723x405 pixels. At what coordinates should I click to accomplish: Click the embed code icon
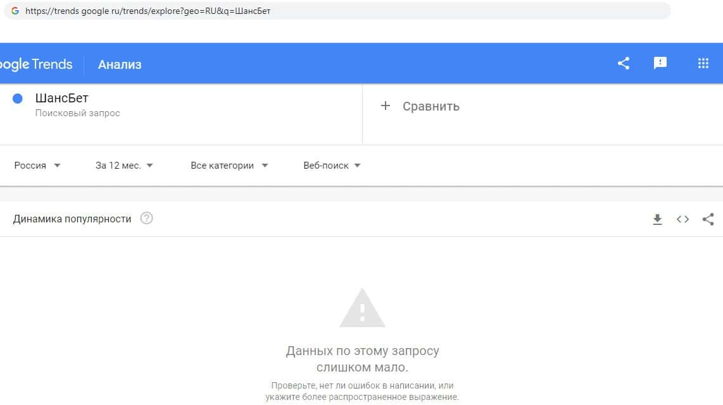[x=682, y=219]
